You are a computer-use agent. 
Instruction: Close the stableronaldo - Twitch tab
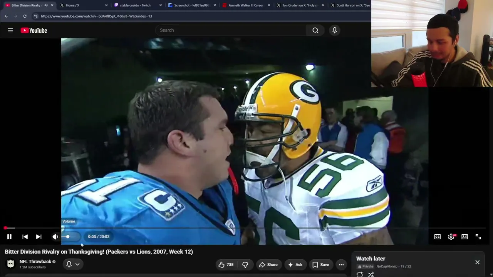click(161, 5)
